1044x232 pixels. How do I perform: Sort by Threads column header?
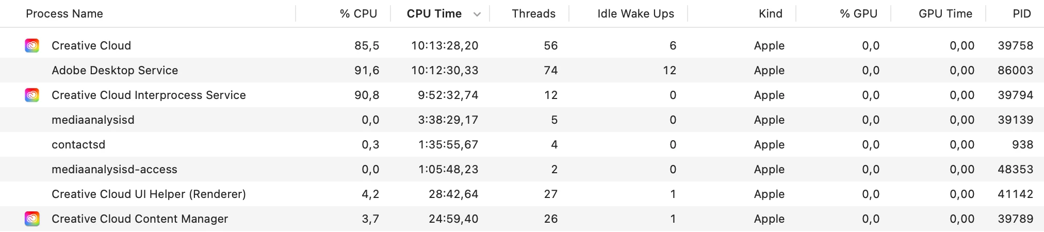pos(533,14)
